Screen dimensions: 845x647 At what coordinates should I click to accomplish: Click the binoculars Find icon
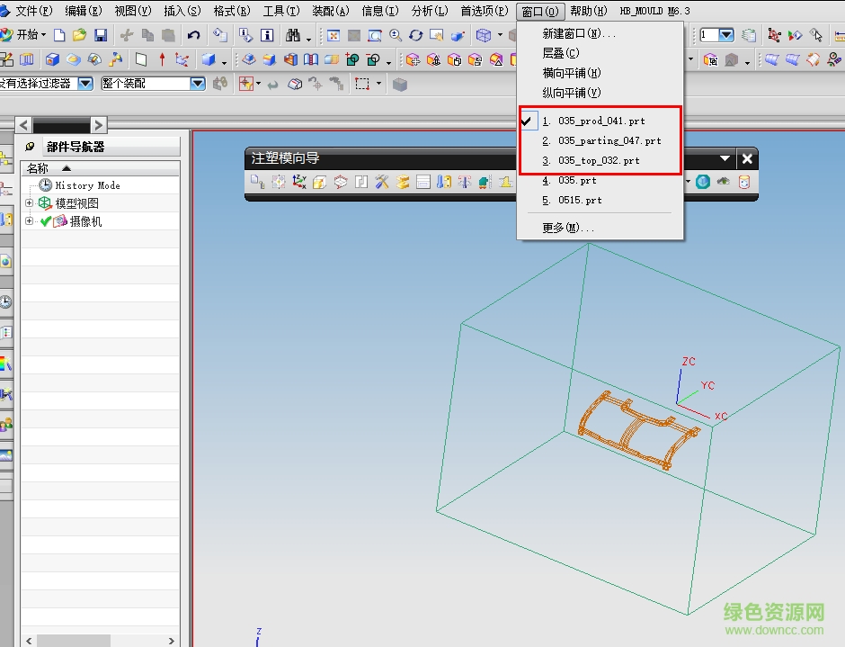[x=293, y=35]
